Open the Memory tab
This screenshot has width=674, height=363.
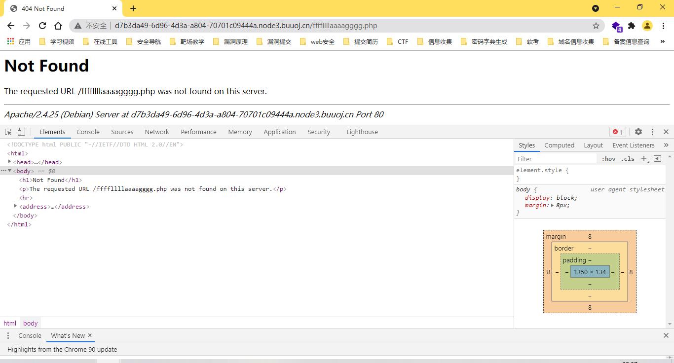240,132
